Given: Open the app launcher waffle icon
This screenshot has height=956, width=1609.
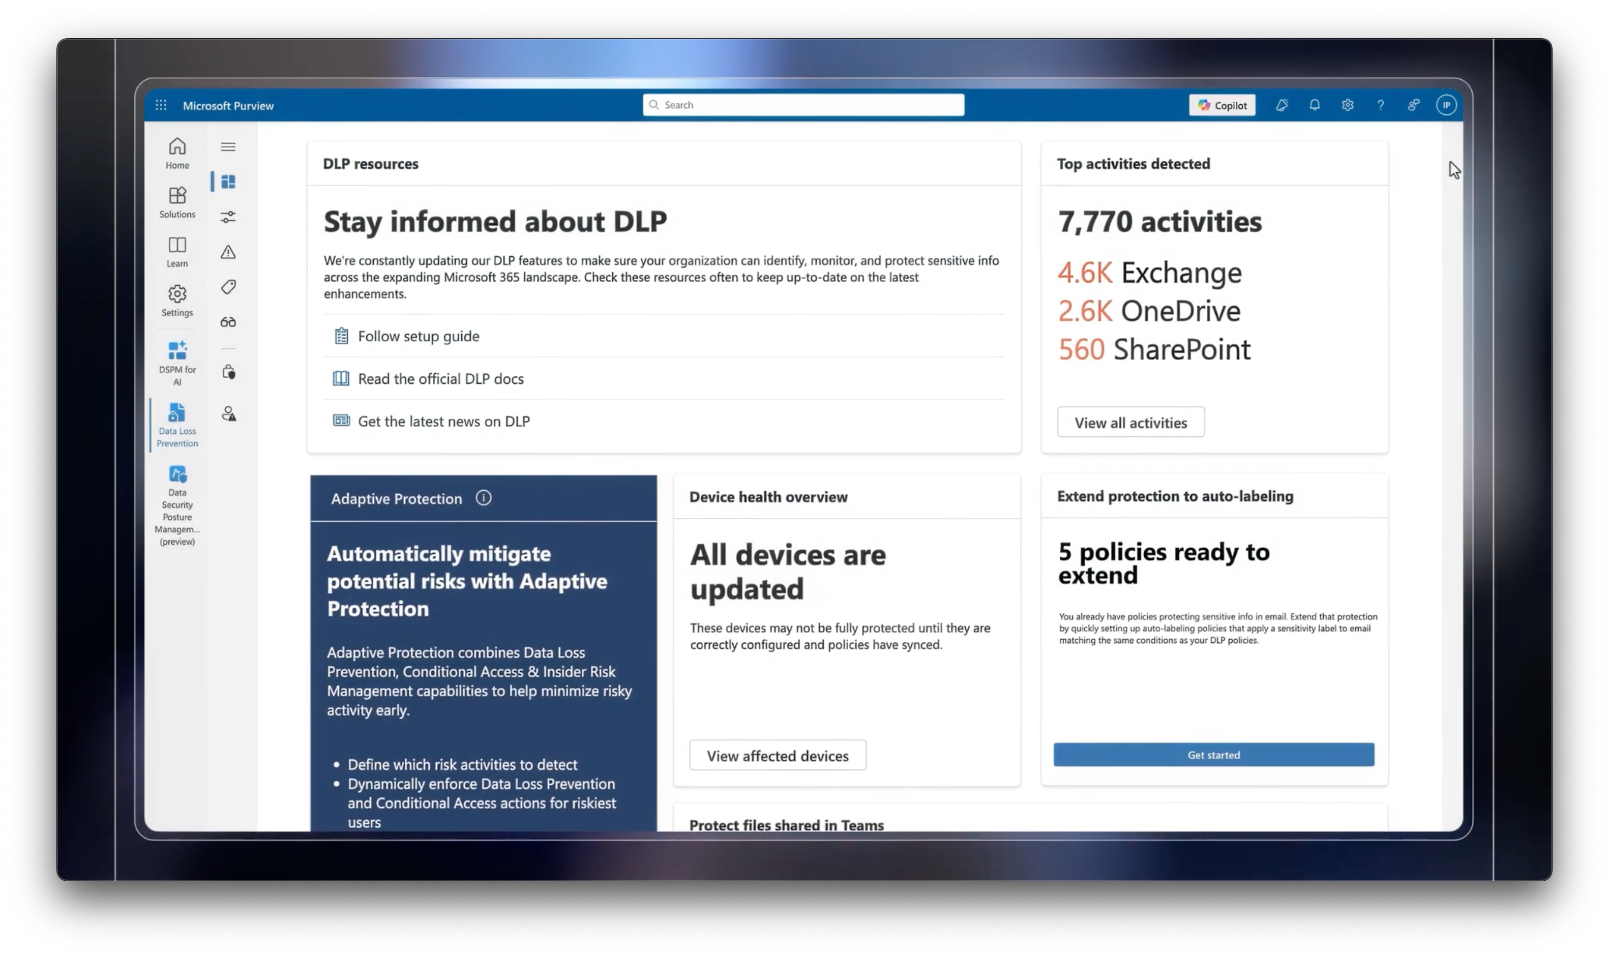Looking at the screenshot, I should tap(161, 105).
